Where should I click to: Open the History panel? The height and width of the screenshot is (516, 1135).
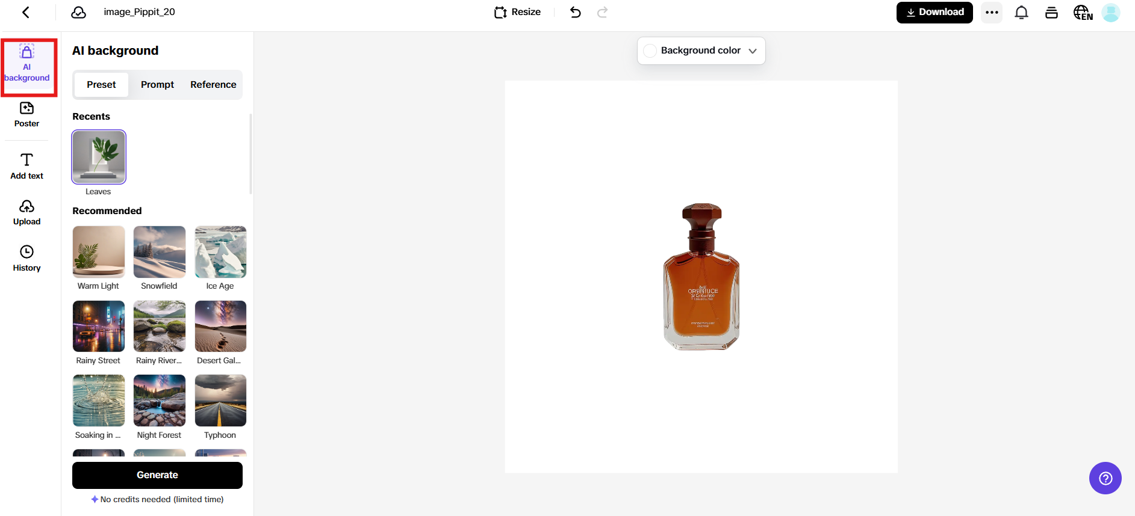click(26, 259)
